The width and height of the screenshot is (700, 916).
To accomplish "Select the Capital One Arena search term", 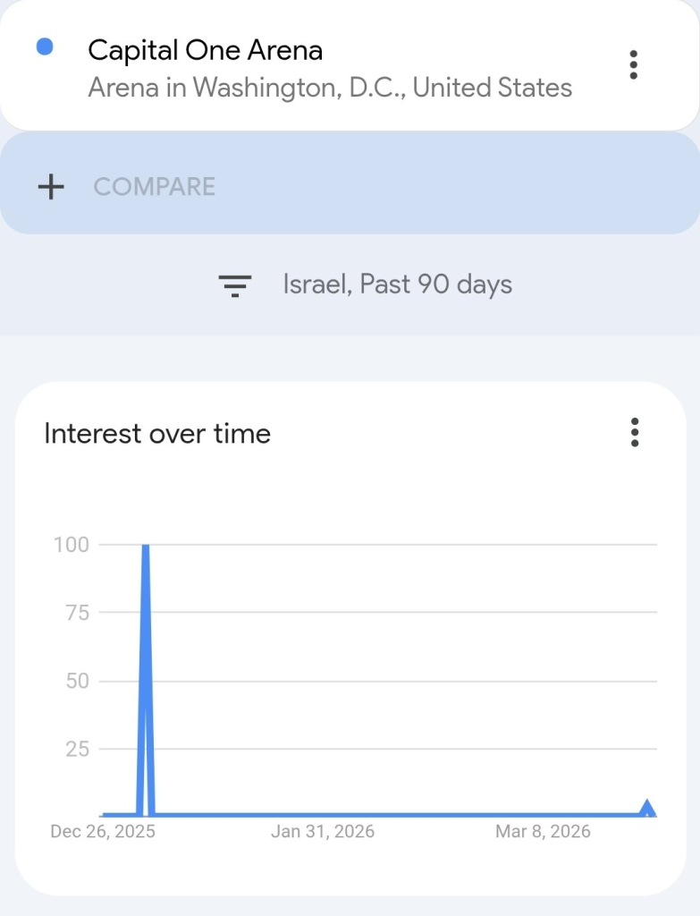I will click(x=205, y=50).
